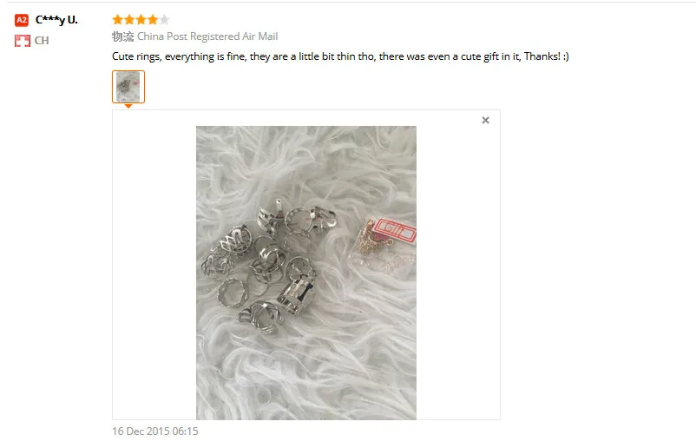Click the orange A2 buyer level badge

click(22, 20)
